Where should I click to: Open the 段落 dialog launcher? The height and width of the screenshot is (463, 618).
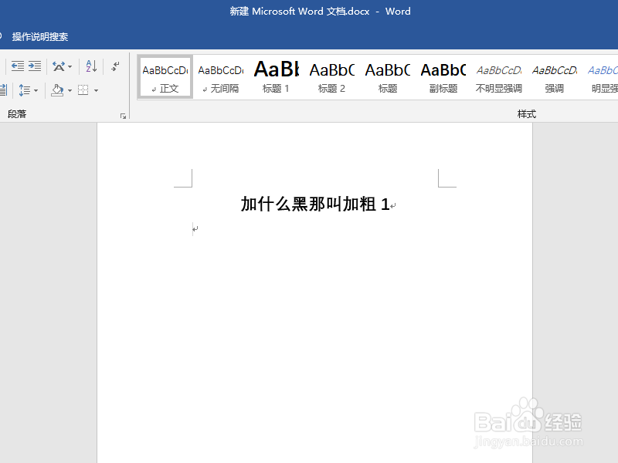(124, 115)
